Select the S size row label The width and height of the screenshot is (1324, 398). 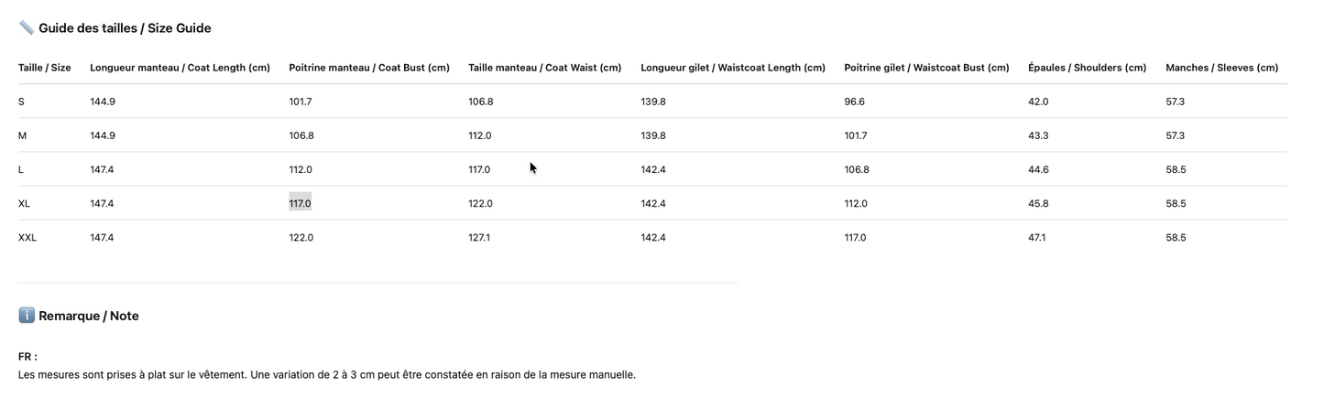(x=21, y=102)
